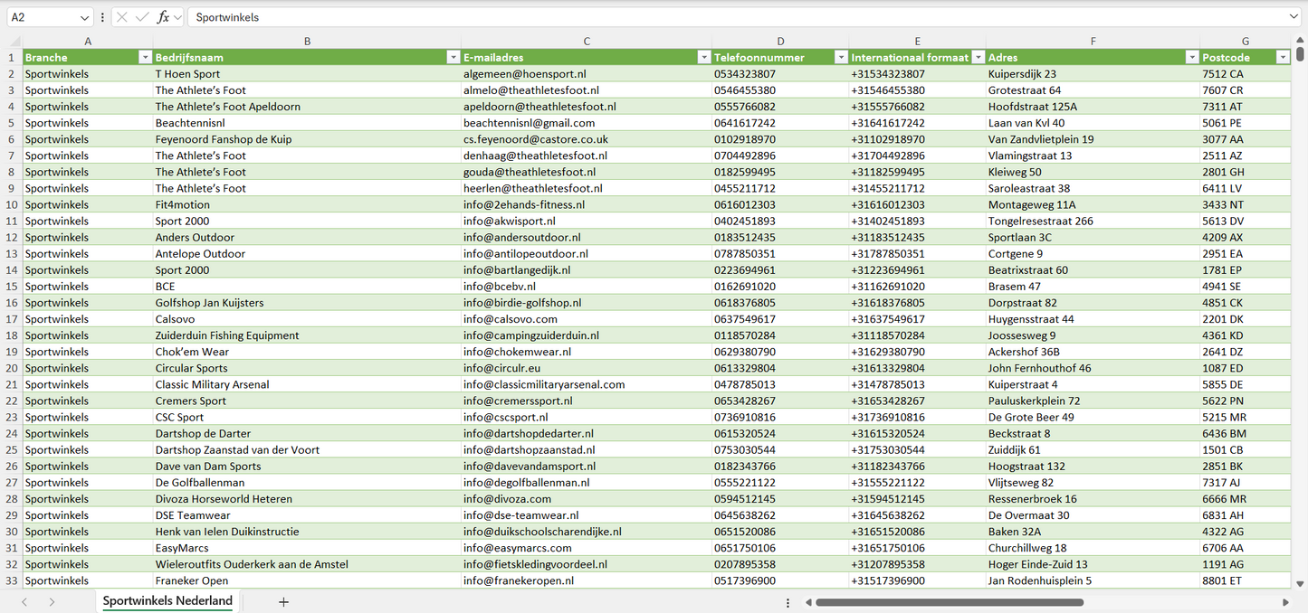Select column C header
This screenshot has height=613, width=1308.
(586, 42)
